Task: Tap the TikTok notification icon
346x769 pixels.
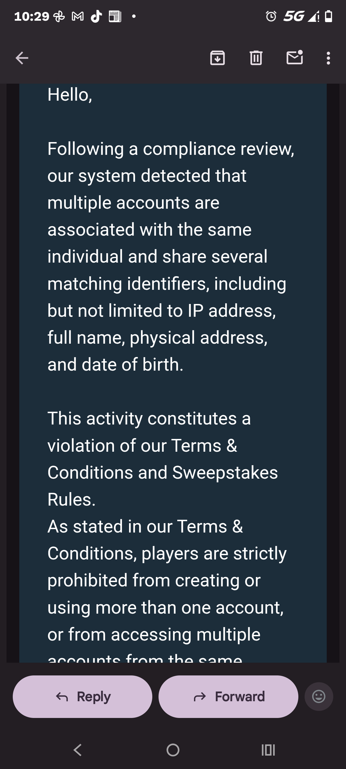Action: (96, 16)
